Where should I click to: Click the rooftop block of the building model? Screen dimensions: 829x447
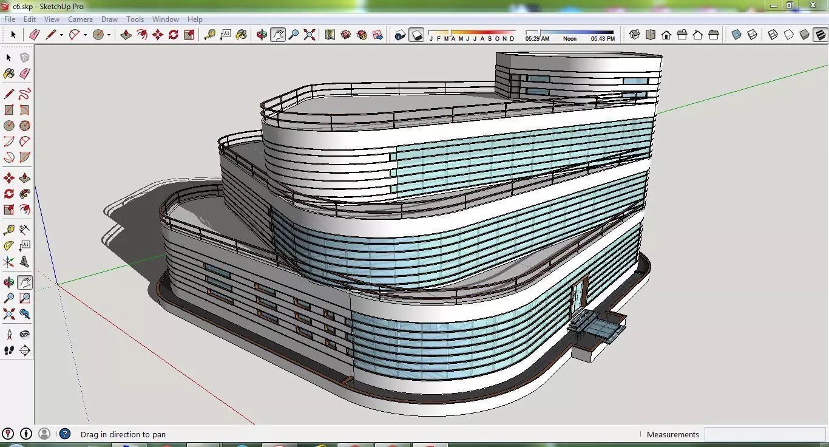coord(578,78)
